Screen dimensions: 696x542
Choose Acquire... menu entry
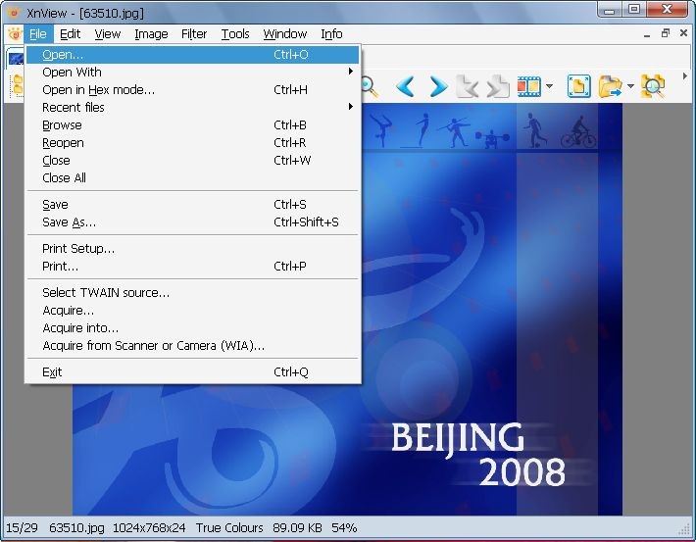pyautogui.click(x=193, y=311)
